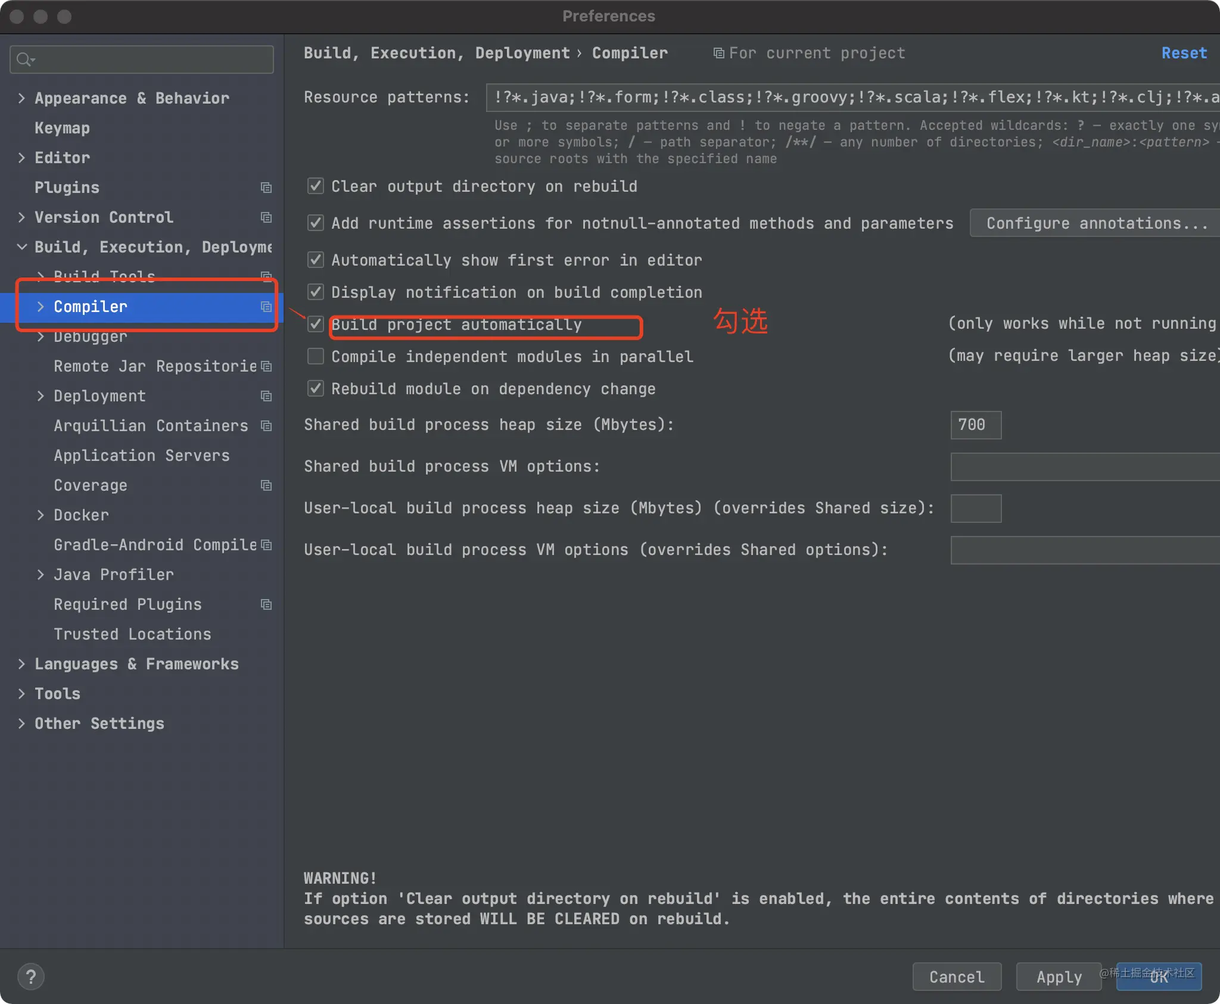This screenshot has height=1004, width=1220.
Task: Expand Languages & Frameworks section
Action: click(x=21, y=664)
